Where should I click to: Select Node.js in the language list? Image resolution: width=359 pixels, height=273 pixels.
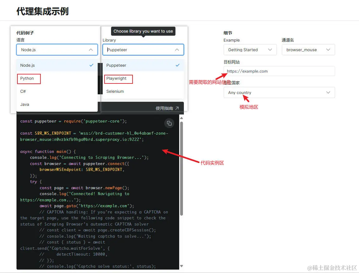(57, 65)
